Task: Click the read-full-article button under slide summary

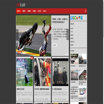Action: pyautogui.click(x=55, y=45)
